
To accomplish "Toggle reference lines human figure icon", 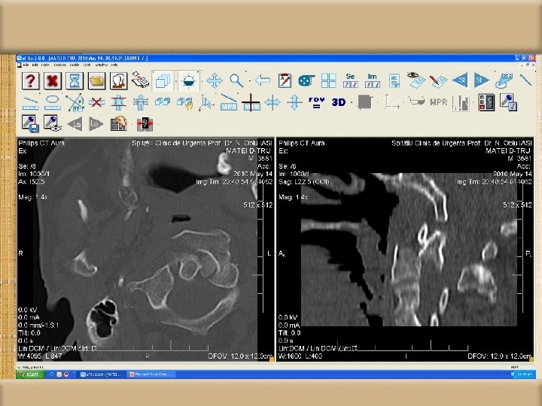I will (118, 102).
